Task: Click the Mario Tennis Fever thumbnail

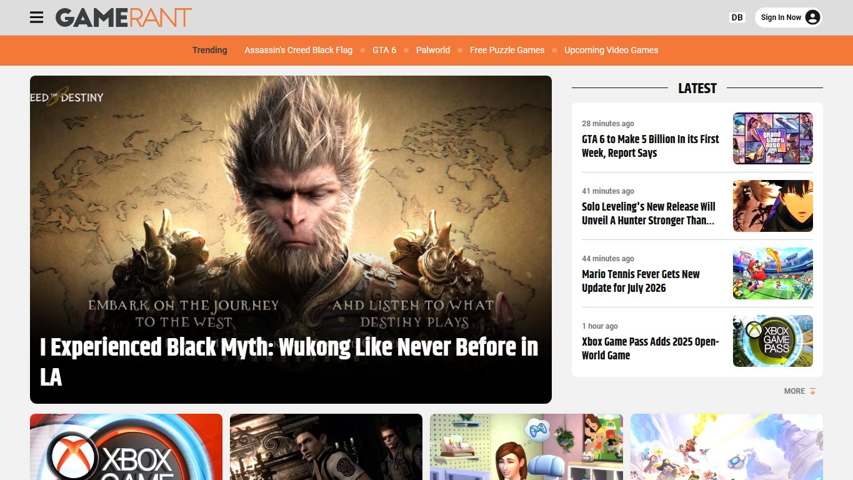Action: [773, 273]
